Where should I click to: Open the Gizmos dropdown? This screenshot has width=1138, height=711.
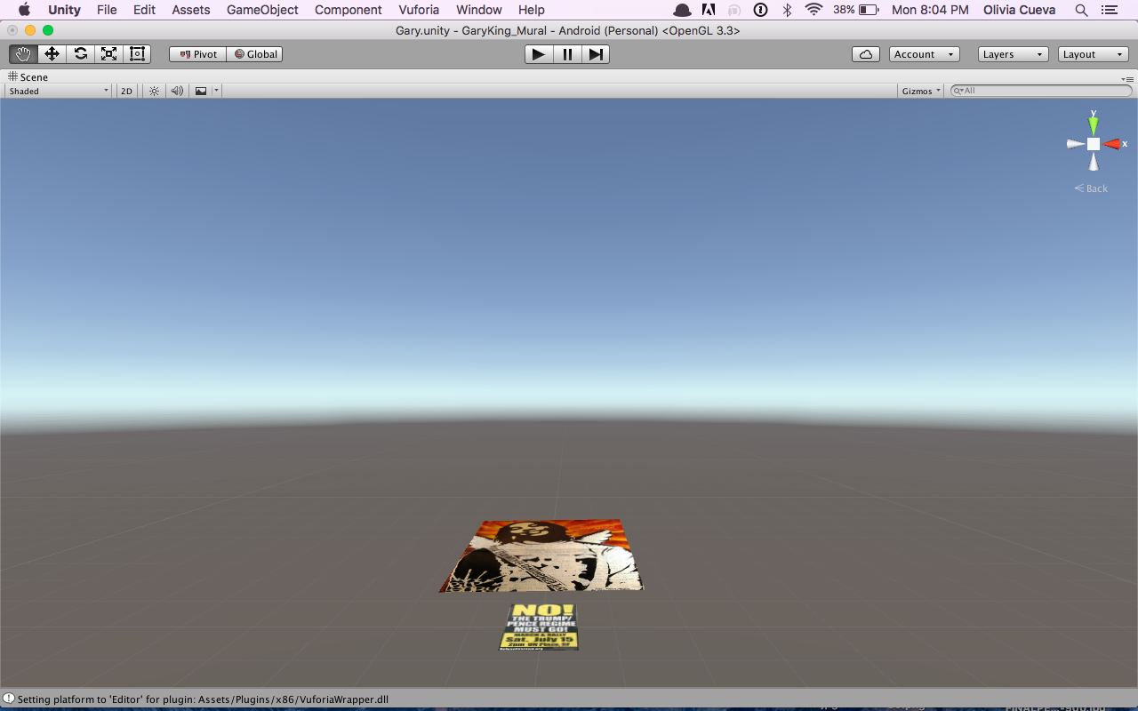(x=921, y=91)
